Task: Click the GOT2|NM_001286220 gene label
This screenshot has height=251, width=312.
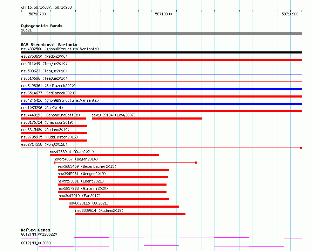Action: [39, 234]
